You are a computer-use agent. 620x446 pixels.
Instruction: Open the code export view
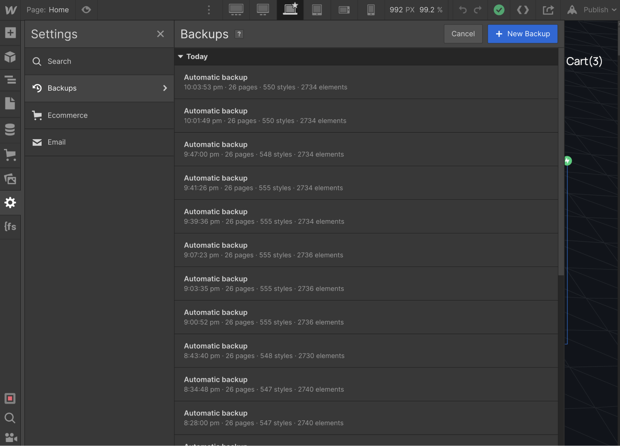(x=523, y=10)
